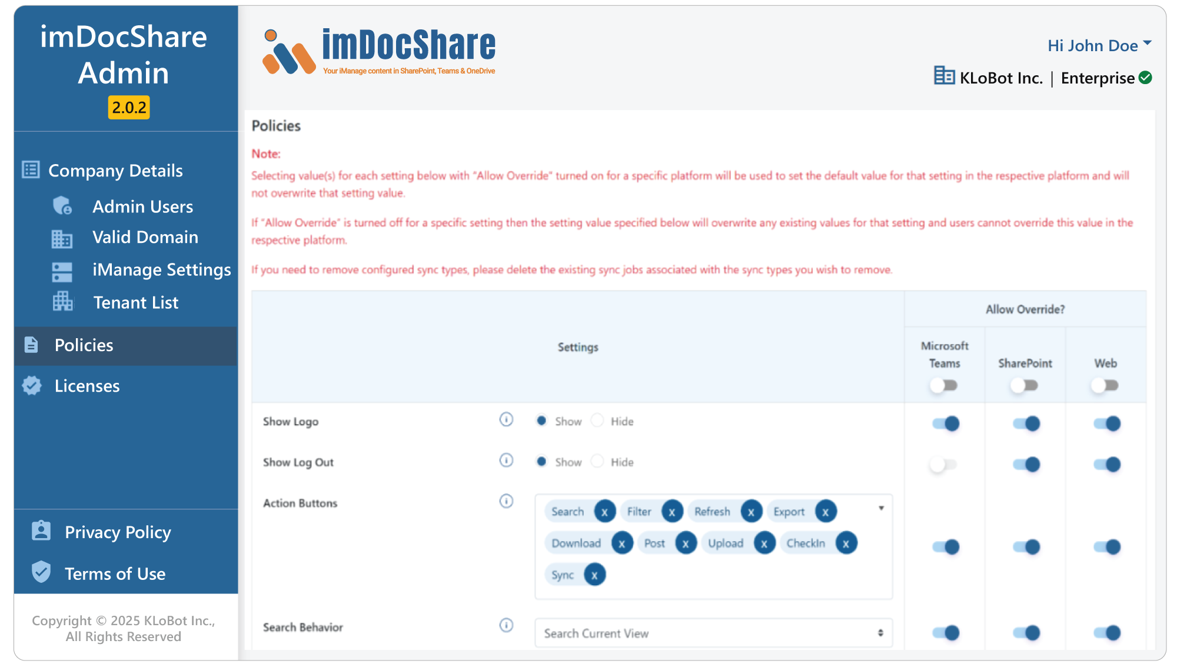1177x664 pixels.
Task: Go to Valid Domain page
Action: coord(145,237)
